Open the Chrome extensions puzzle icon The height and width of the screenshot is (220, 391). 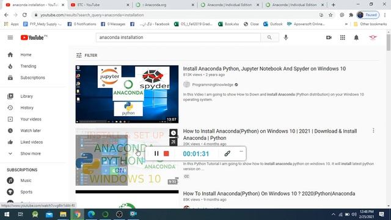tap(351, 15)
